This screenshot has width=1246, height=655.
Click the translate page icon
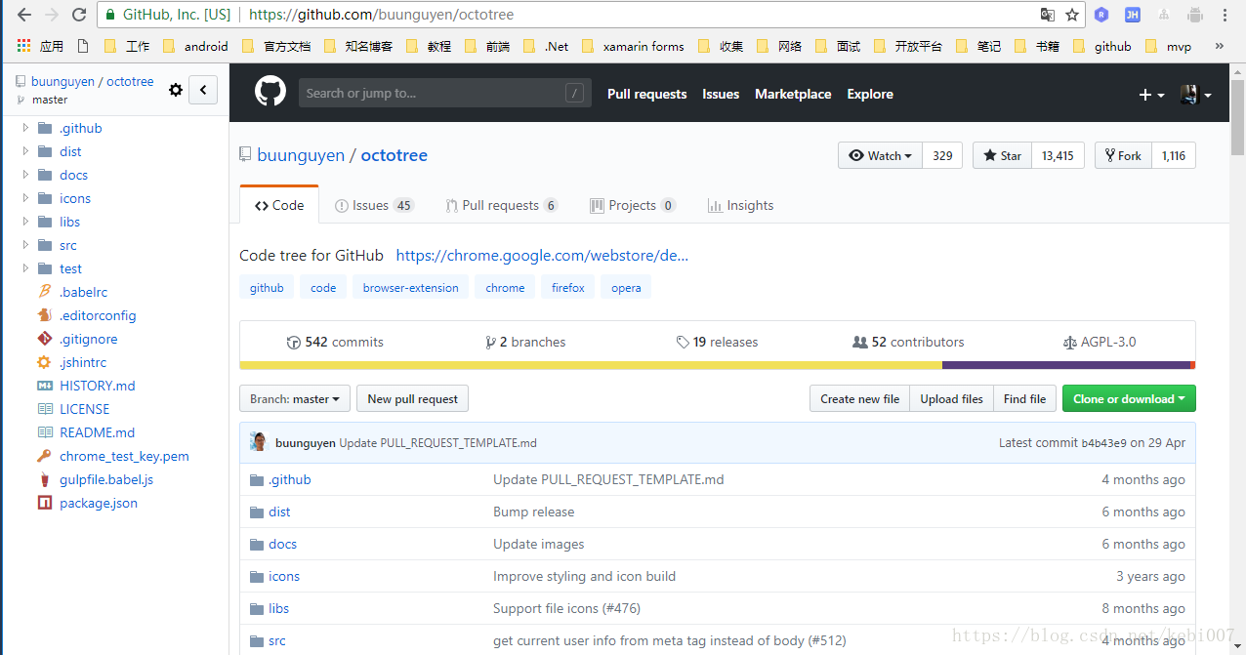point(1047,15)
